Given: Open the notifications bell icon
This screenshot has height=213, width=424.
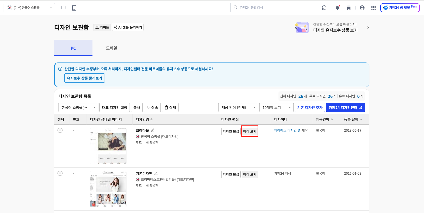Looking at the screenshot, I should (x=337, y=8).
